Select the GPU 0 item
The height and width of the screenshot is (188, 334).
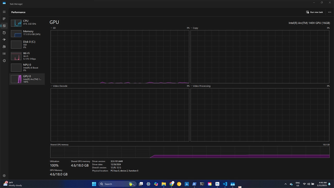[x=27, y=79]
